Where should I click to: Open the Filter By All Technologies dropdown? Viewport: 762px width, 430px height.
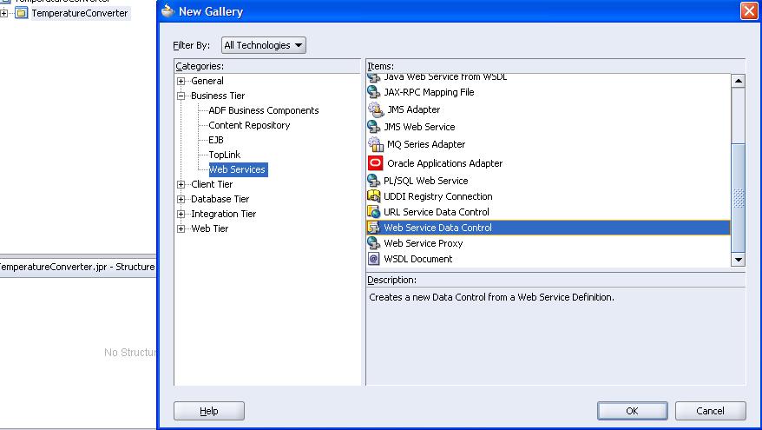[x=263, y=45]
